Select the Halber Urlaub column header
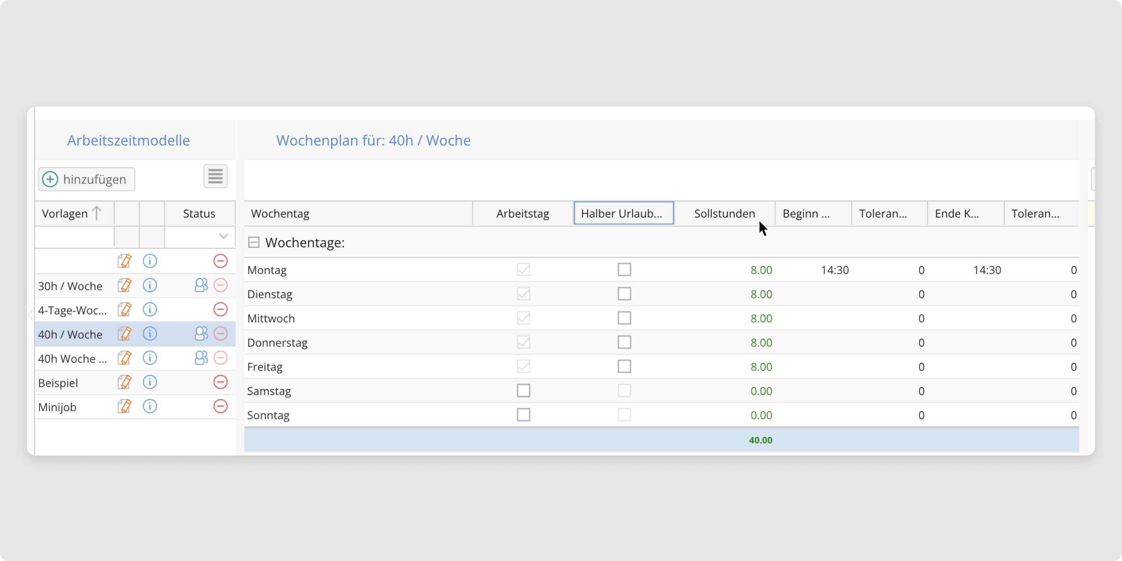This screenshot has width=1122, height=561. pos(623,214)
